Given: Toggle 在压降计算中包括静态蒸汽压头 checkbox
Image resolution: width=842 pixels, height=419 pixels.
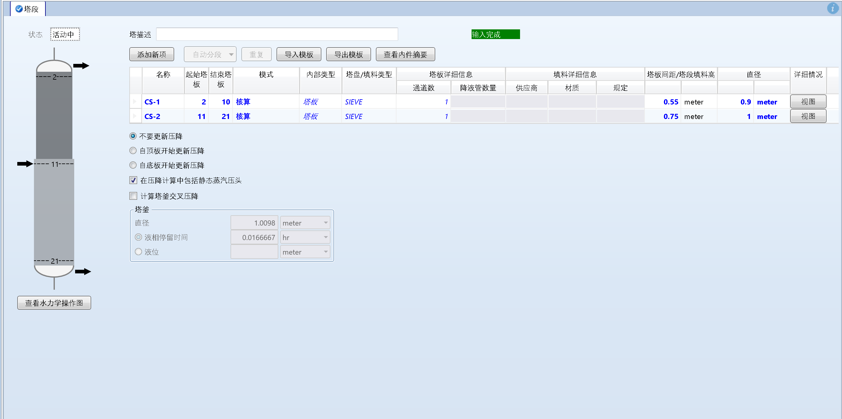Looking at the screenshot, I should pos(133,180).
